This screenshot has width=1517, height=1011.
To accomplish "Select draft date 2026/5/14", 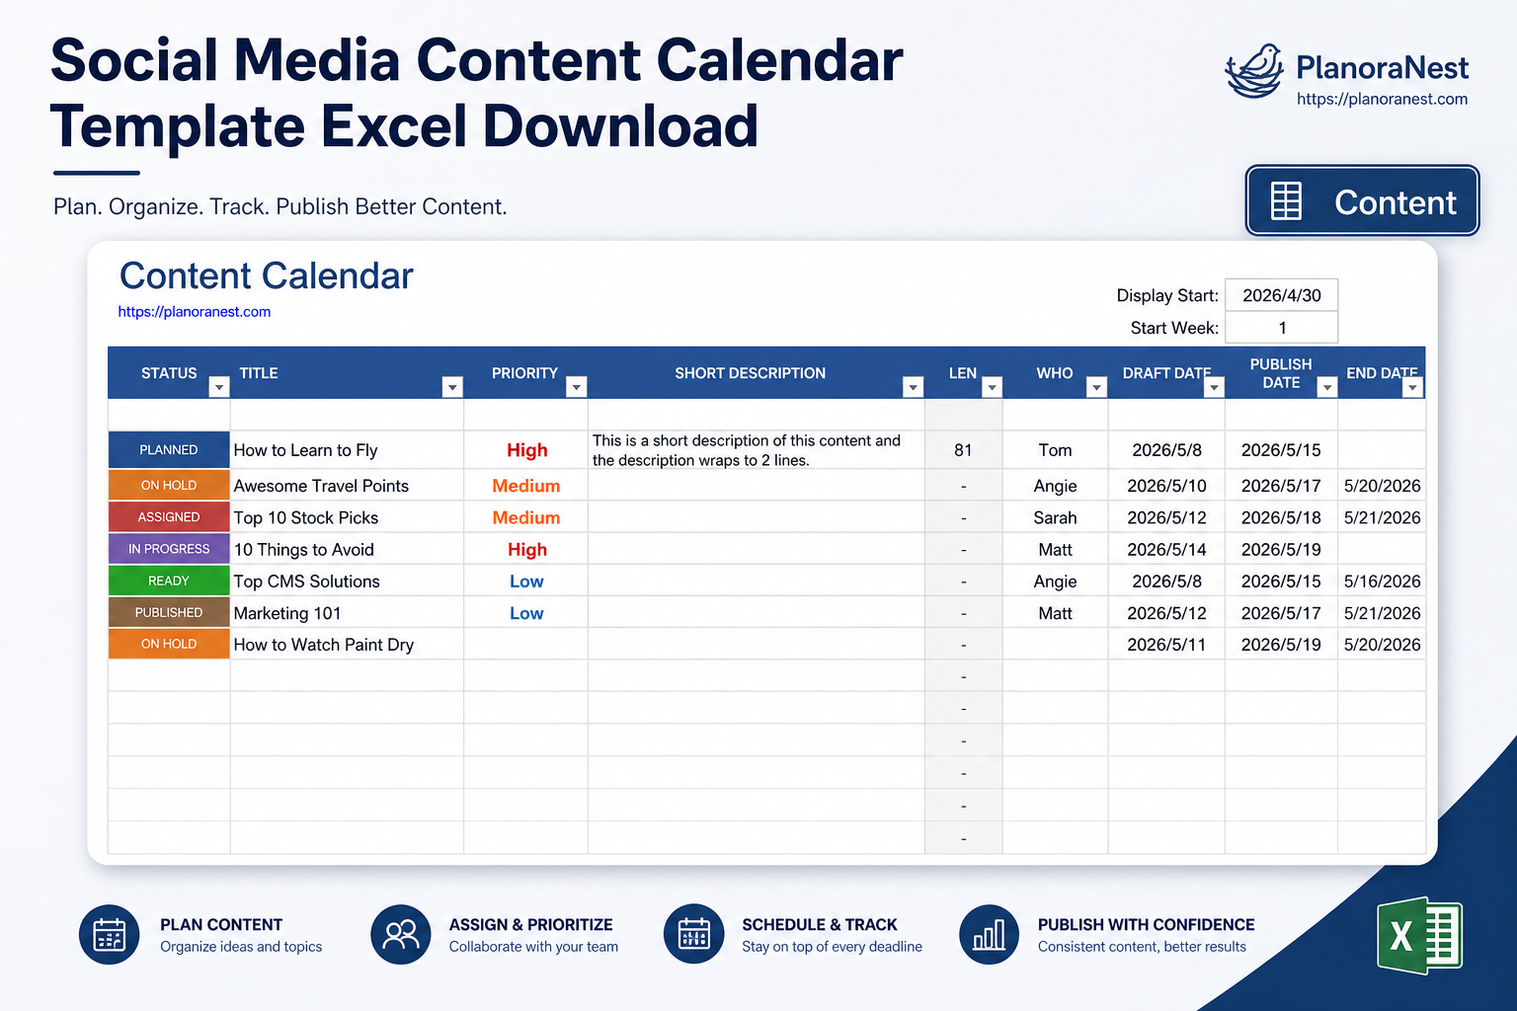I will [1166, 550].
